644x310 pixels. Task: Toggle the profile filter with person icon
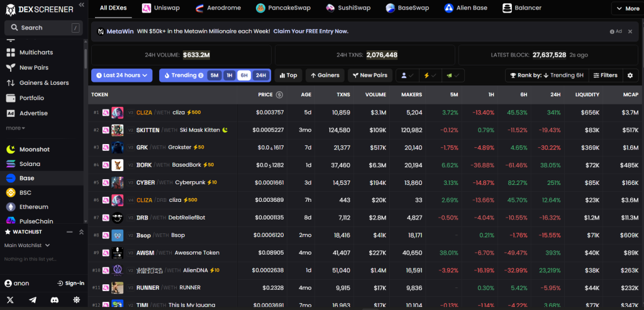408,75
